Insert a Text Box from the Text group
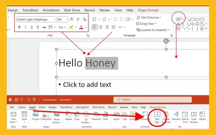216x135 pixels. point(157,117)
